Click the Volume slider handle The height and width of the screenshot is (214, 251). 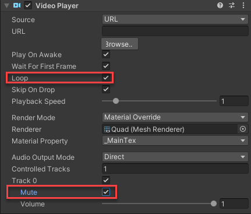(x=214, y=204)
